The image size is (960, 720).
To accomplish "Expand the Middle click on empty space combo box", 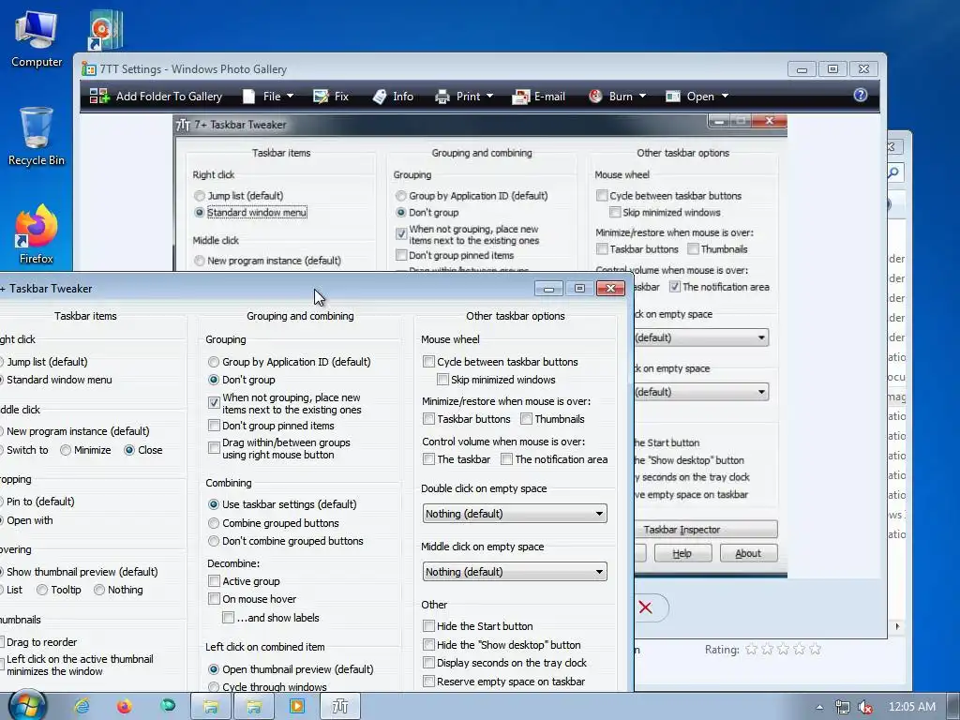I will 515,572.
